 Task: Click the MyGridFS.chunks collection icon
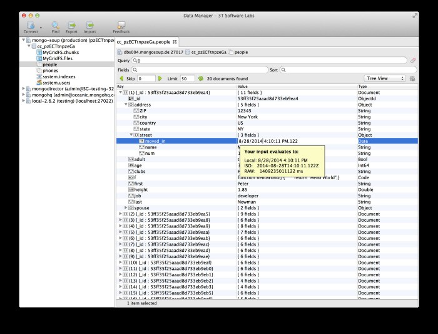coord(39,52)
